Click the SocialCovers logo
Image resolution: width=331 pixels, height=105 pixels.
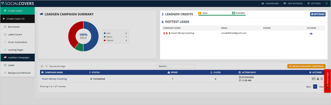click(17, 3)
